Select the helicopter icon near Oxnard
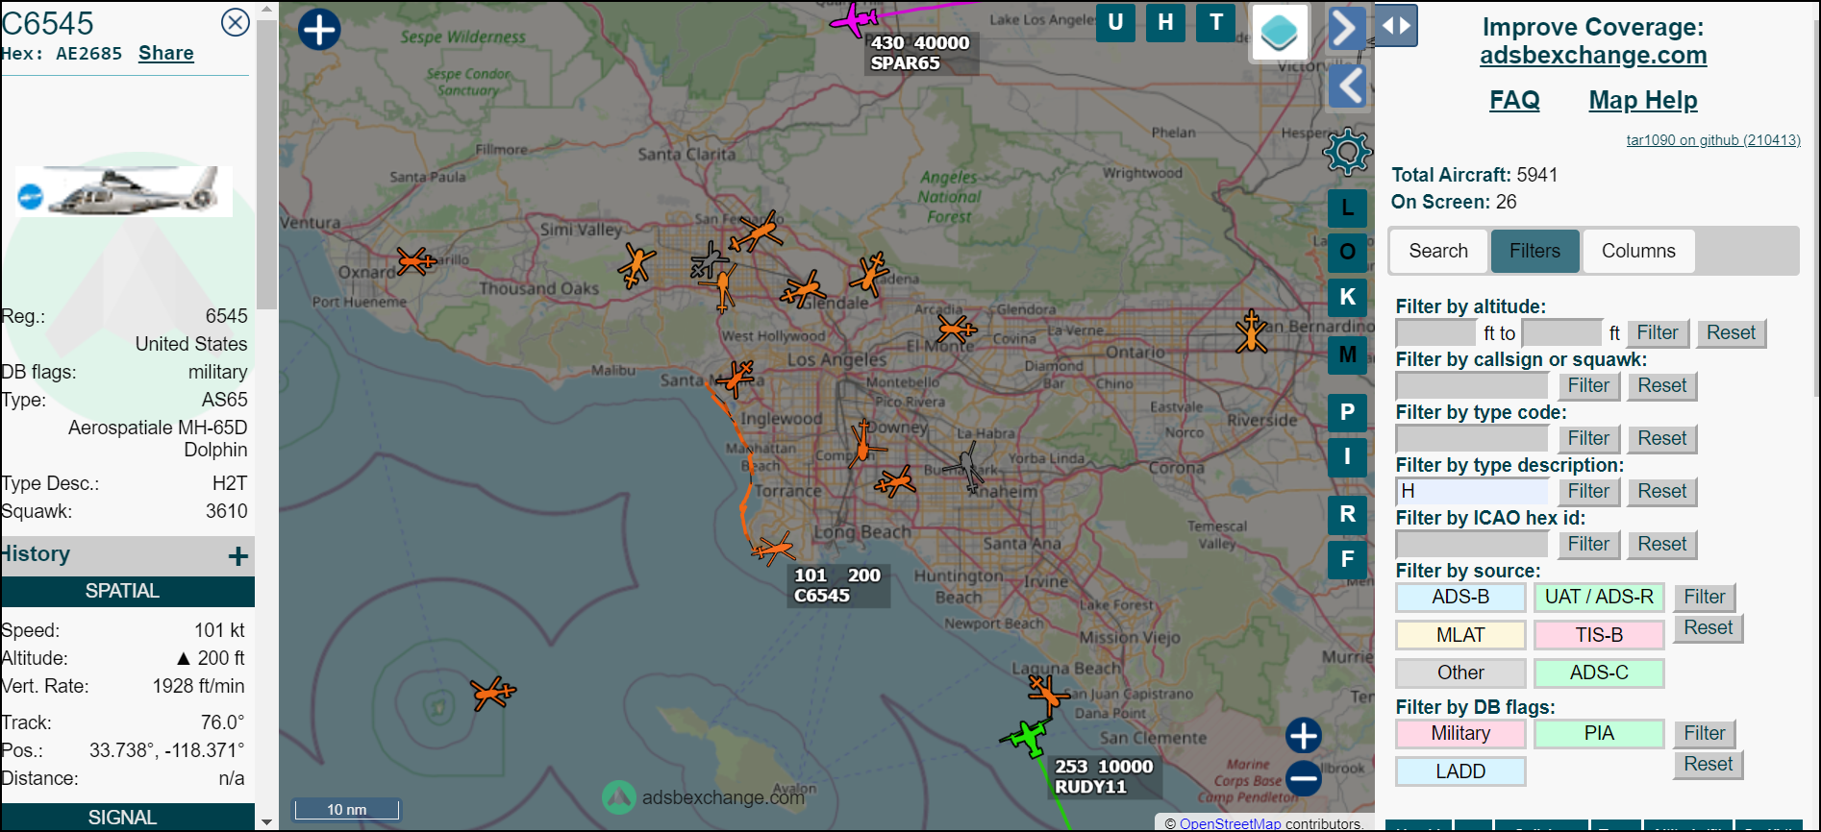1821x832 pixels. click(x=416, y=260)
